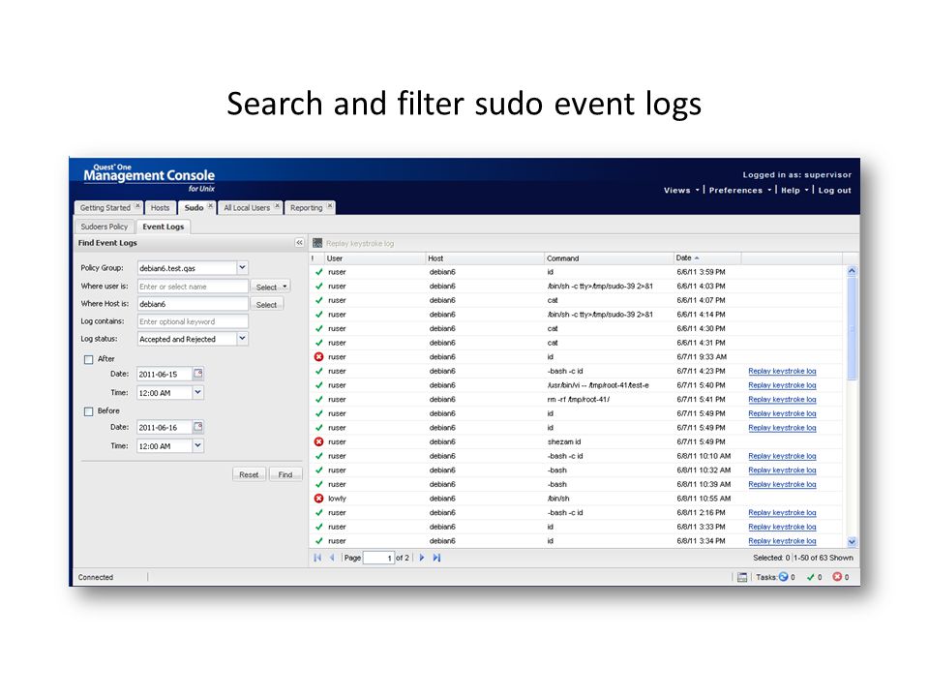Screen dimensions: 929x697
Task: Close the Getting Started tab
Action: (137, 205)
